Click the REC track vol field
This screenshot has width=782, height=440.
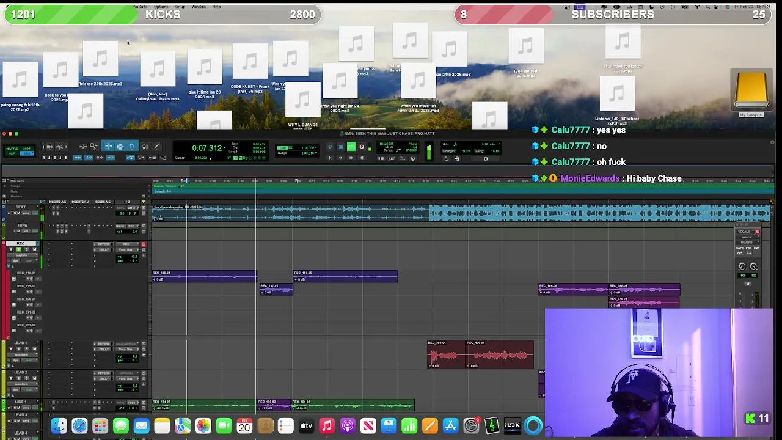point(127,257)
